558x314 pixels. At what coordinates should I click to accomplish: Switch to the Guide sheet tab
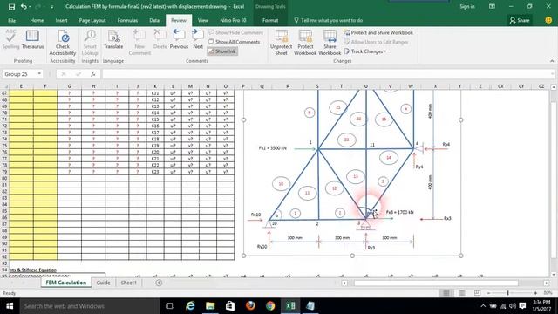point(103,283)
